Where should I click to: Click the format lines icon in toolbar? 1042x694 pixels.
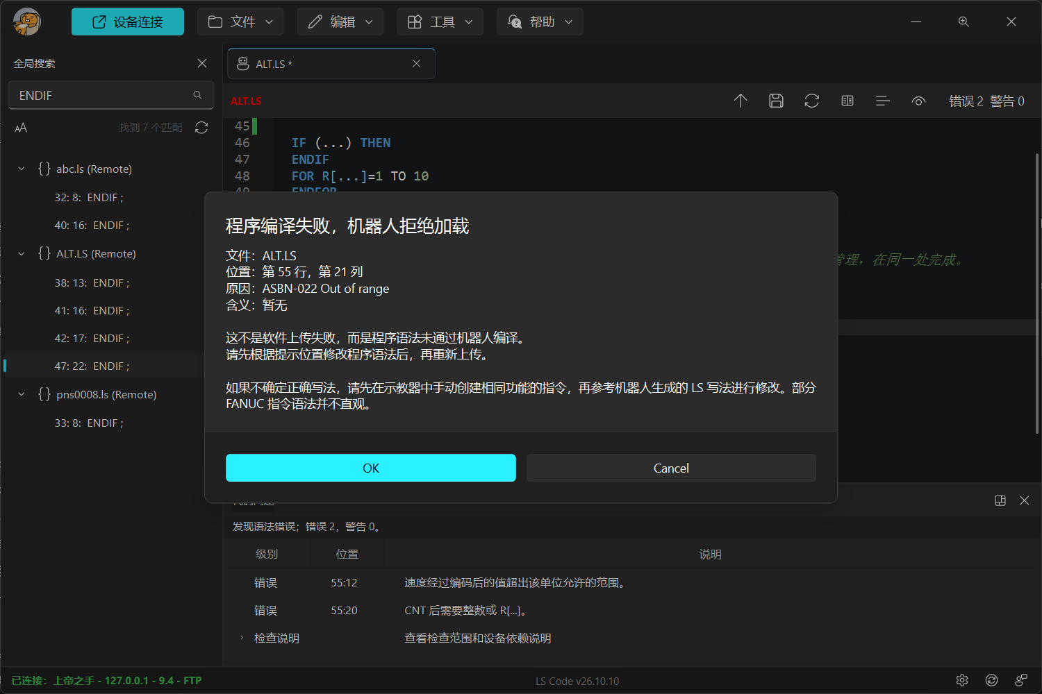click(x=882, y=101)
